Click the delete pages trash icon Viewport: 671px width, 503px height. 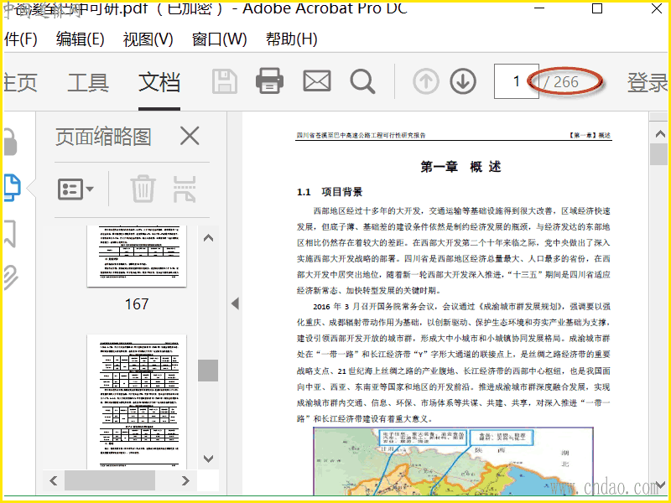143,189
